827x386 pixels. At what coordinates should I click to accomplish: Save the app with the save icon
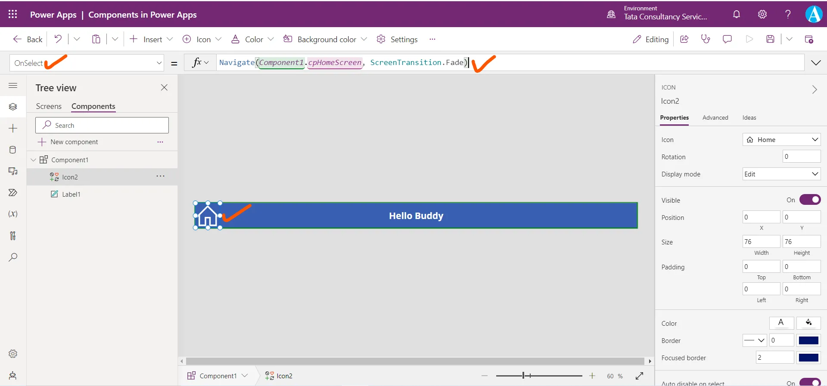pyautogui.click(x=771, y=39)
